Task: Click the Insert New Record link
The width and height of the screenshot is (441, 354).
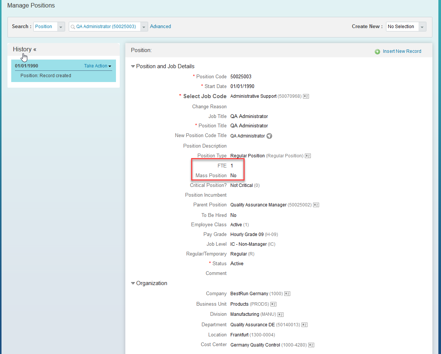Action: click(402, 51)
